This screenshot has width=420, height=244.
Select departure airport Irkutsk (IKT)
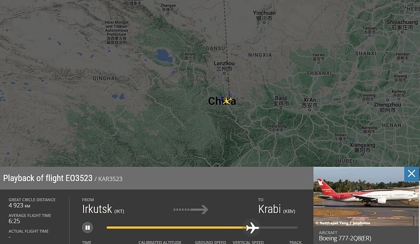tap(103, 209)
